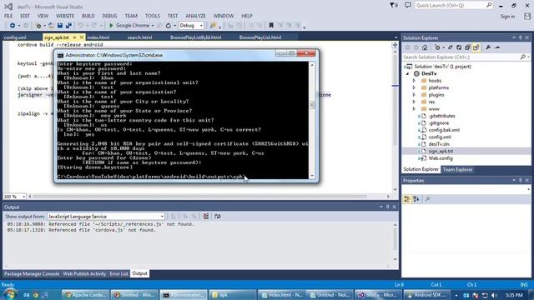Expand the www folder
Image resolution: width=534 pixels, height=300 pixels.
pos(414,109)
